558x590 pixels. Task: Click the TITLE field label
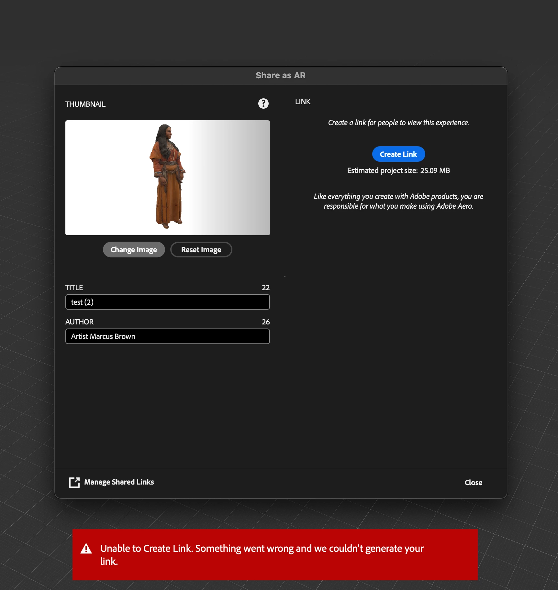coord(74,288)
